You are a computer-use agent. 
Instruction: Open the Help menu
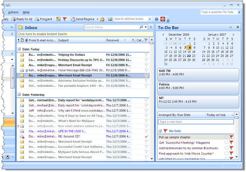pos(26,12)
